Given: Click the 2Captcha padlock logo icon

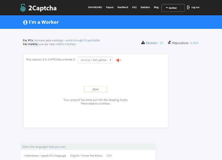Looking at the screenshot, I should click(24, 7).
